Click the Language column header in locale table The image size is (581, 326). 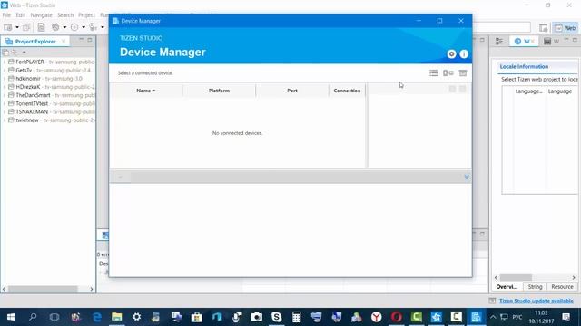click(560, 91)
